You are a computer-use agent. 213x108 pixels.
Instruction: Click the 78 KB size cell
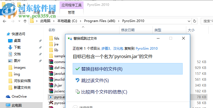tap(202, 97)
